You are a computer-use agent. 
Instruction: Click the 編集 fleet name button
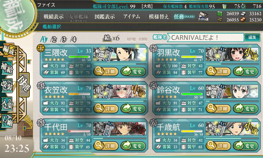252,37
